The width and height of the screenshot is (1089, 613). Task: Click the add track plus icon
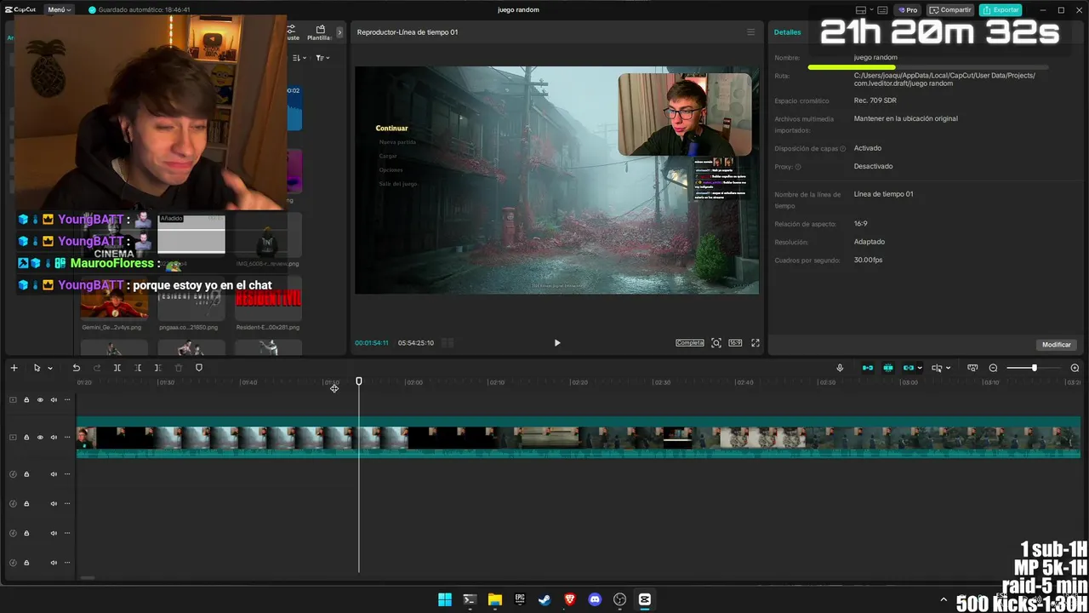pyautogui.click(x=14, y=368)
